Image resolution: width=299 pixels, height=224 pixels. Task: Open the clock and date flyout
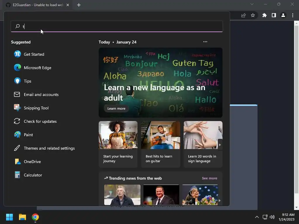click(x=286, y=217)
